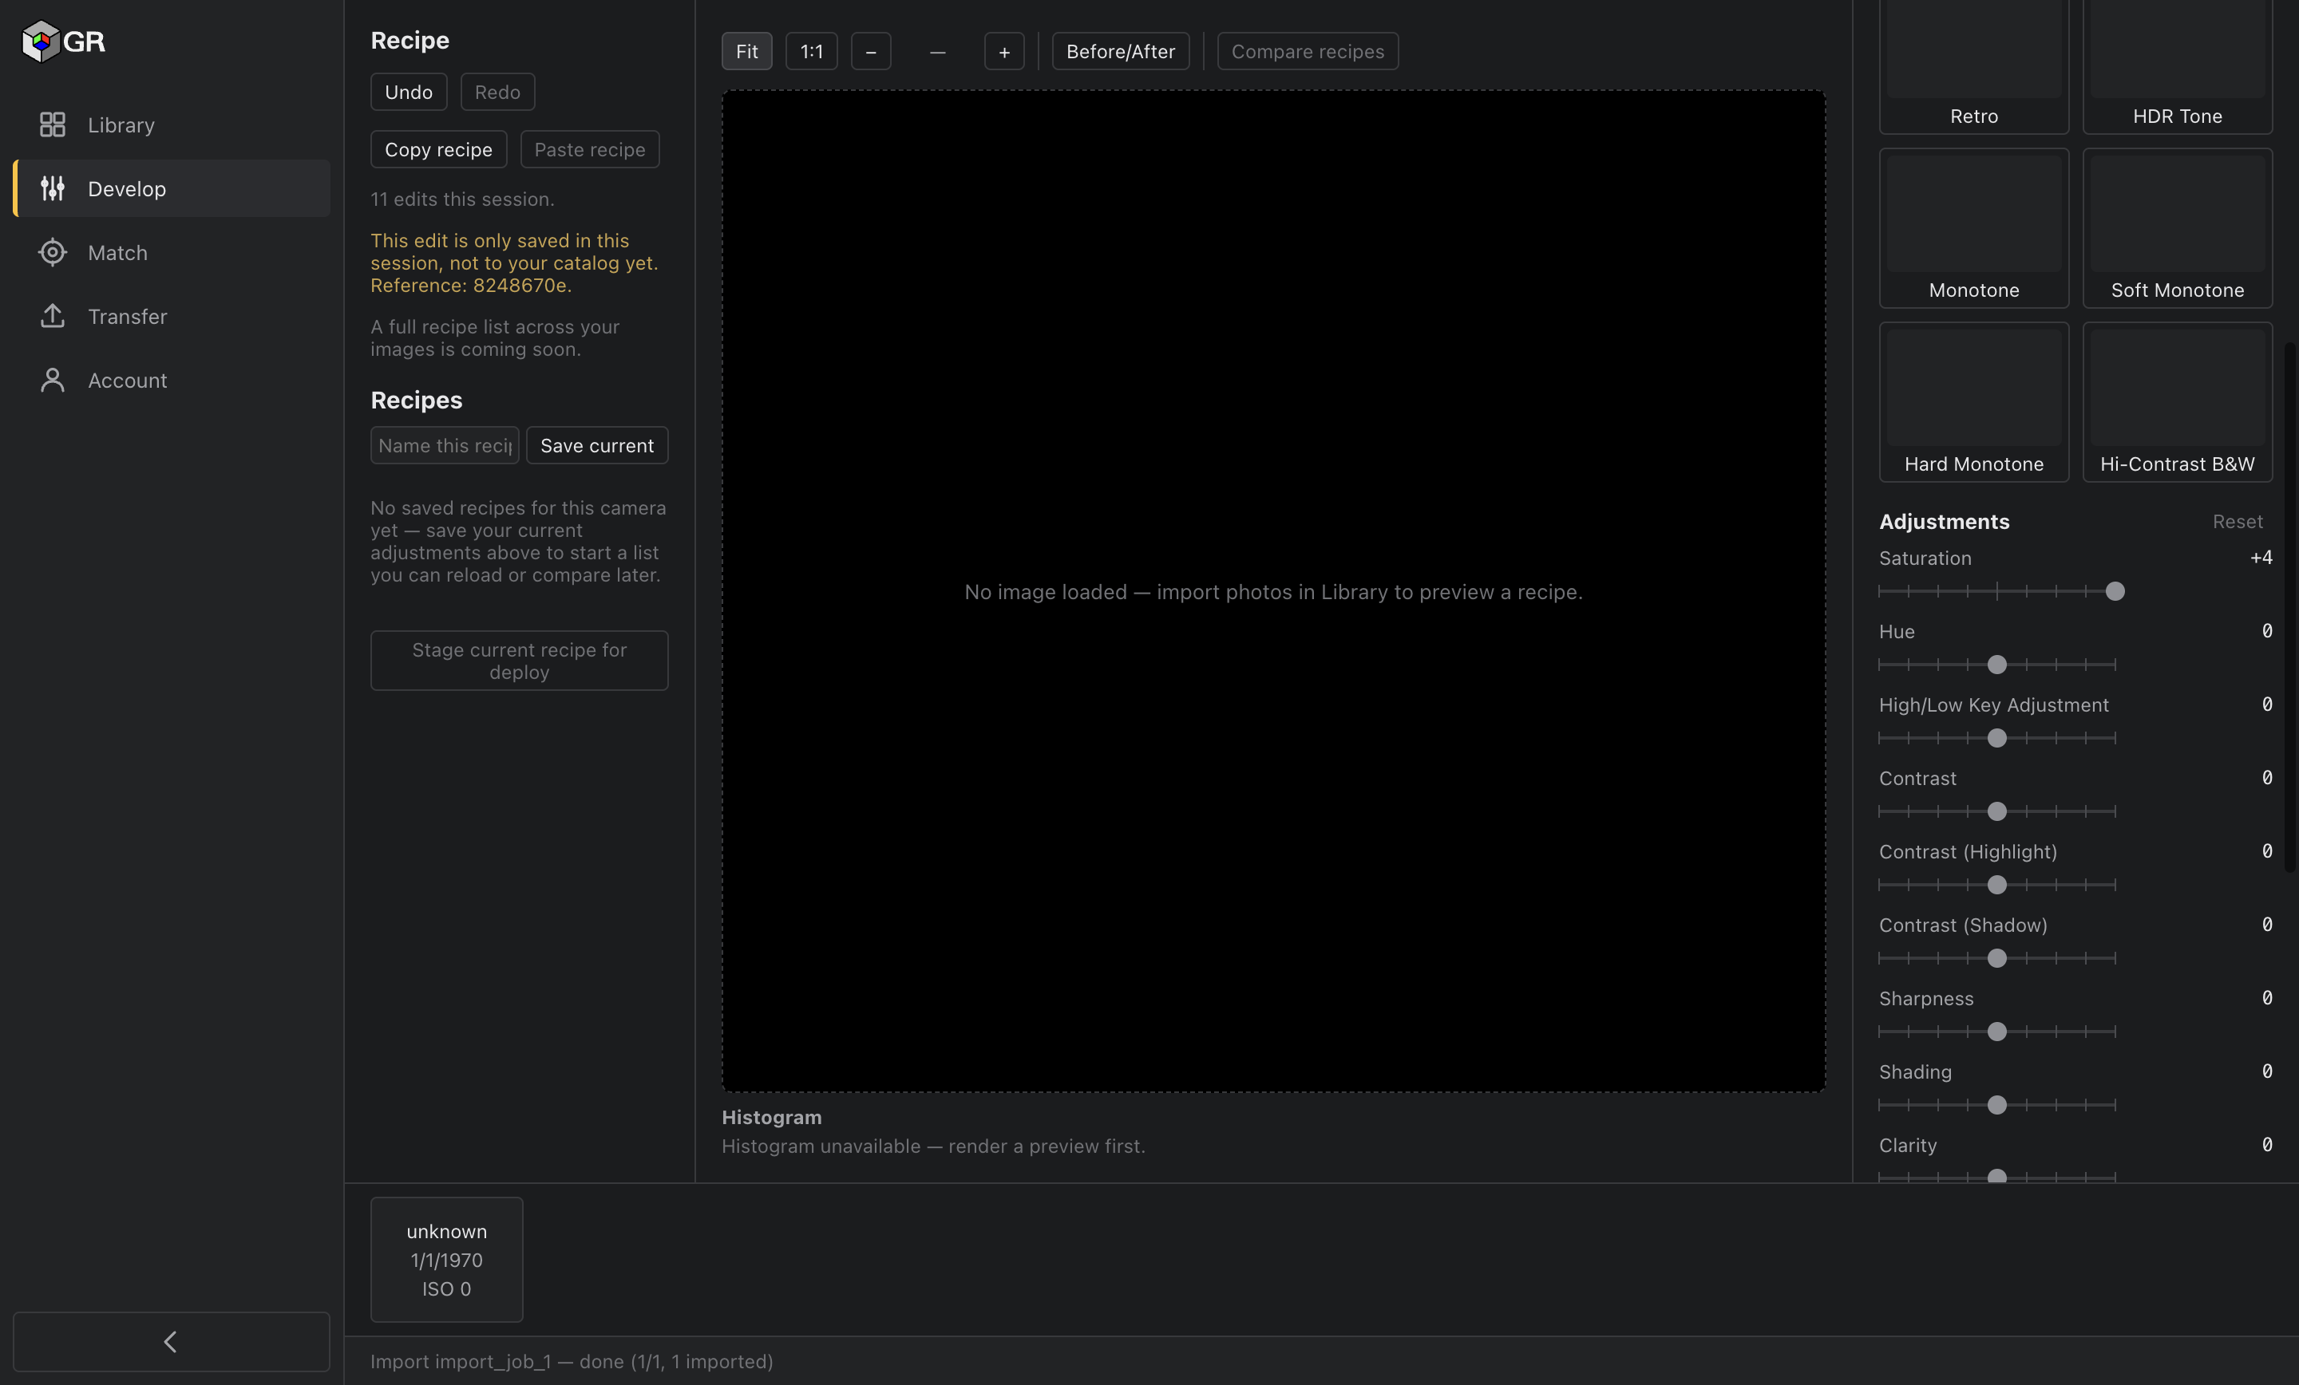2299x1385 pixels.
Task: Open Library via its grid icon
Action: click(52, 125)
